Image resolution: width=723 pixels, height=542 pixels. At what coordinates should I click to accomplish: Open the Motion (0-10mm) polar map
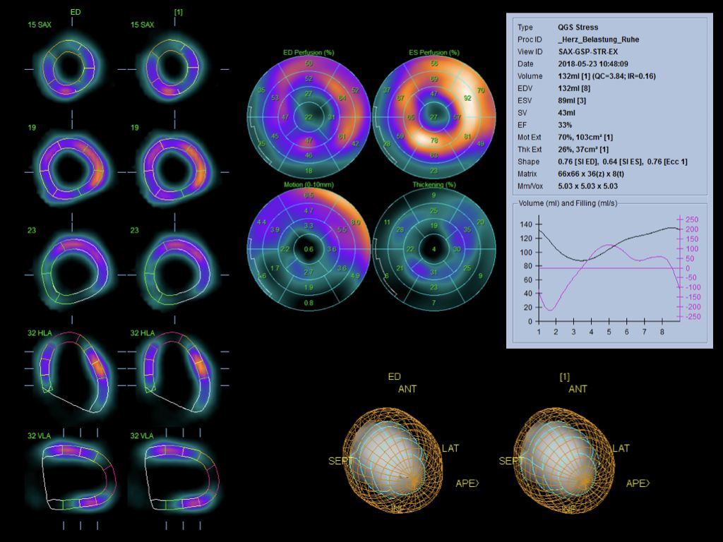[x=307, y=251]
